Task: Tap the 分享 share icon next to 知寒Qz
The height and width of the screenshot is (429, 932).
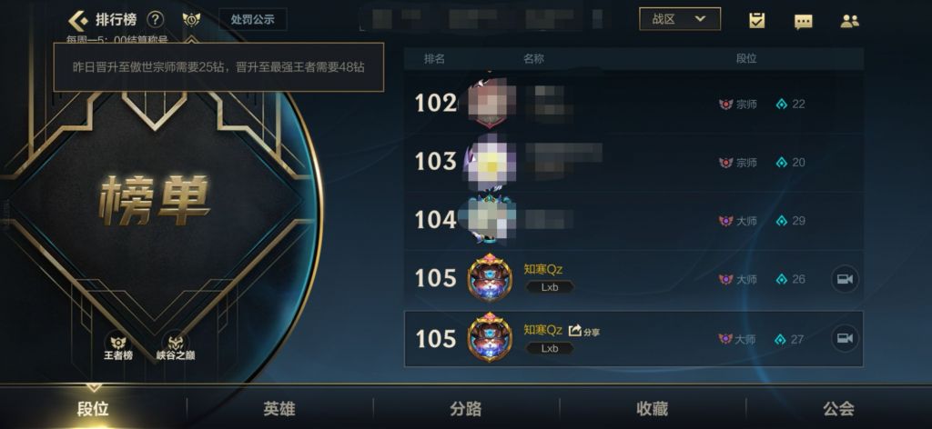Action: click(x=583, y=331)
